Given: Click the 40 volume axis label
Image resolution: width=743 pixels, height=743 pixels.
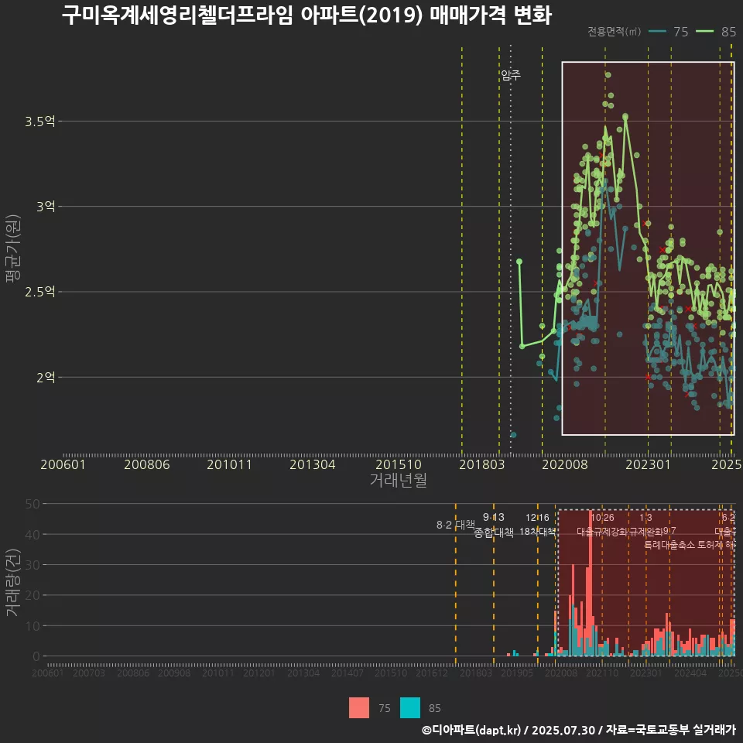Looking at the screenshot, I should [x=33, y=535].
